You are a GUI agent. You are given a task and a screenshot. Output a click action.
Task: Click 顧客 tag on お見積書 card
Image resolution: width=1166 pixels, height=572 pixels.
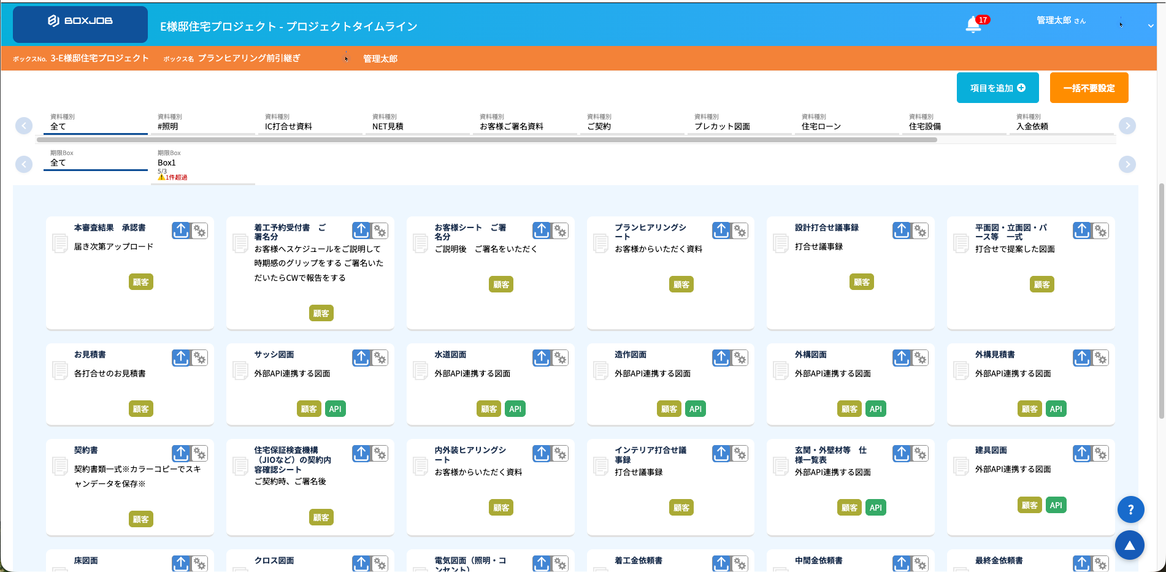(x=141, y=409)
